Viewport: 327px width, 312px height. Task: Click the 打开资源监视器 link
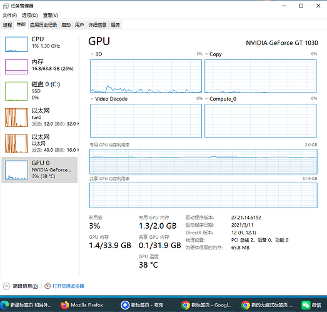(x=68, y=286)
